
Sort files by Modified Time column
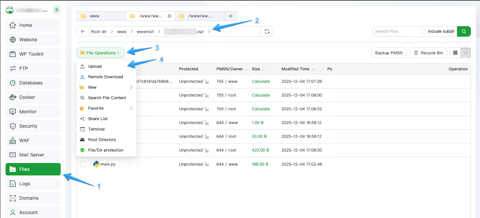[295, 69]
